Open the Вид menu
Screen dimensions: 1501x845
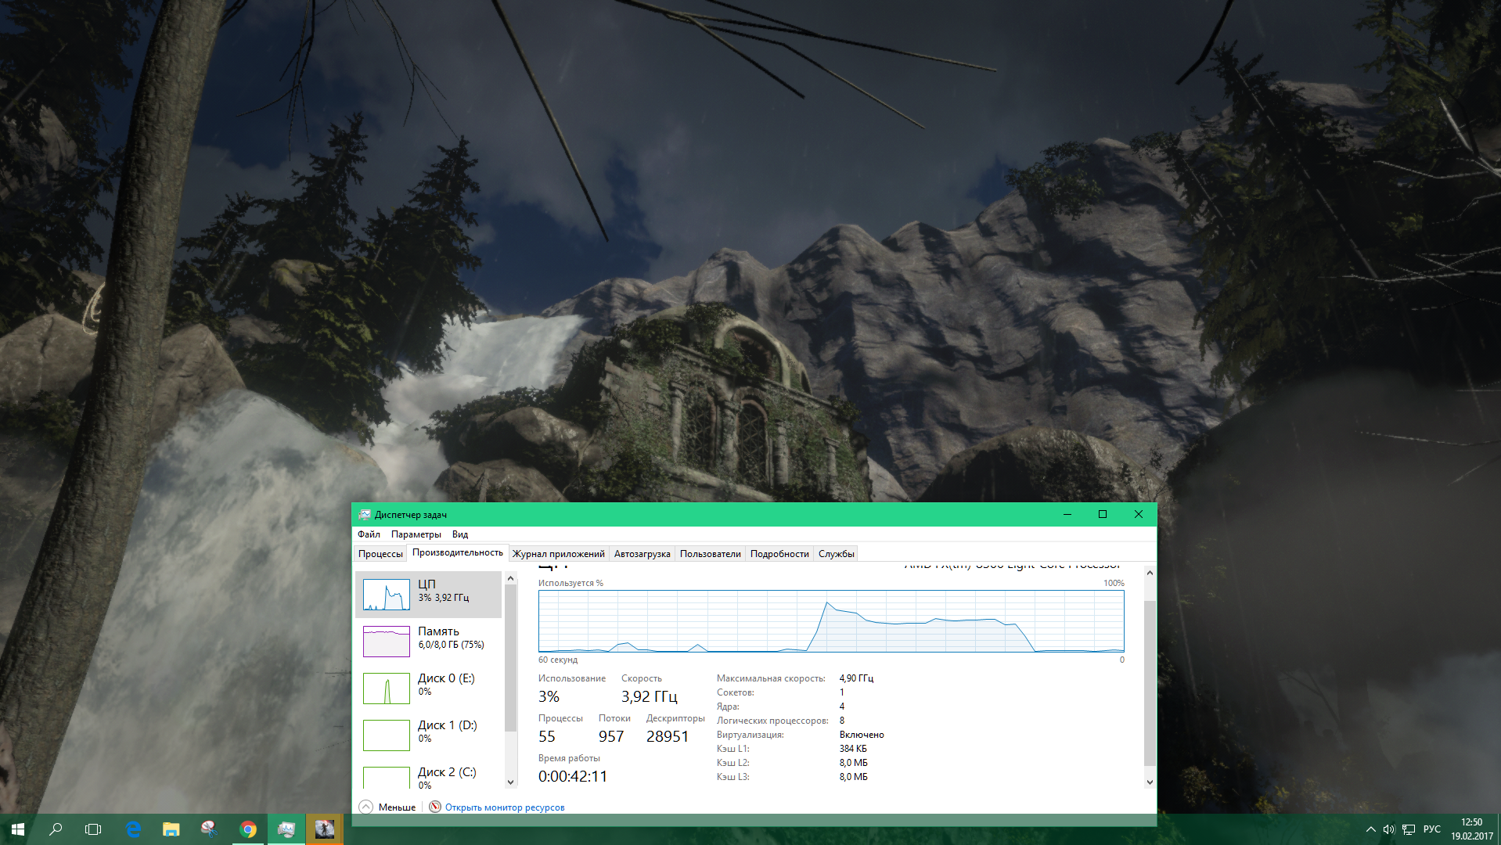tap(460, 534)
